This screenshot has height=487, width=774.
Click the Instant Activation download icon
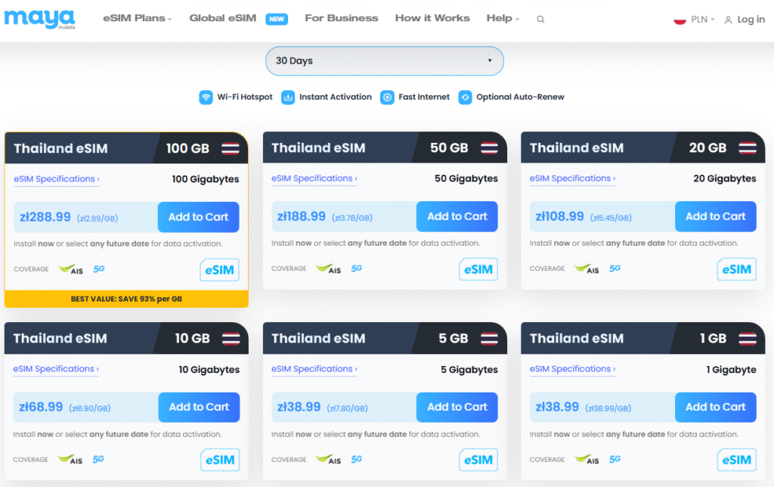pos(288,98)
